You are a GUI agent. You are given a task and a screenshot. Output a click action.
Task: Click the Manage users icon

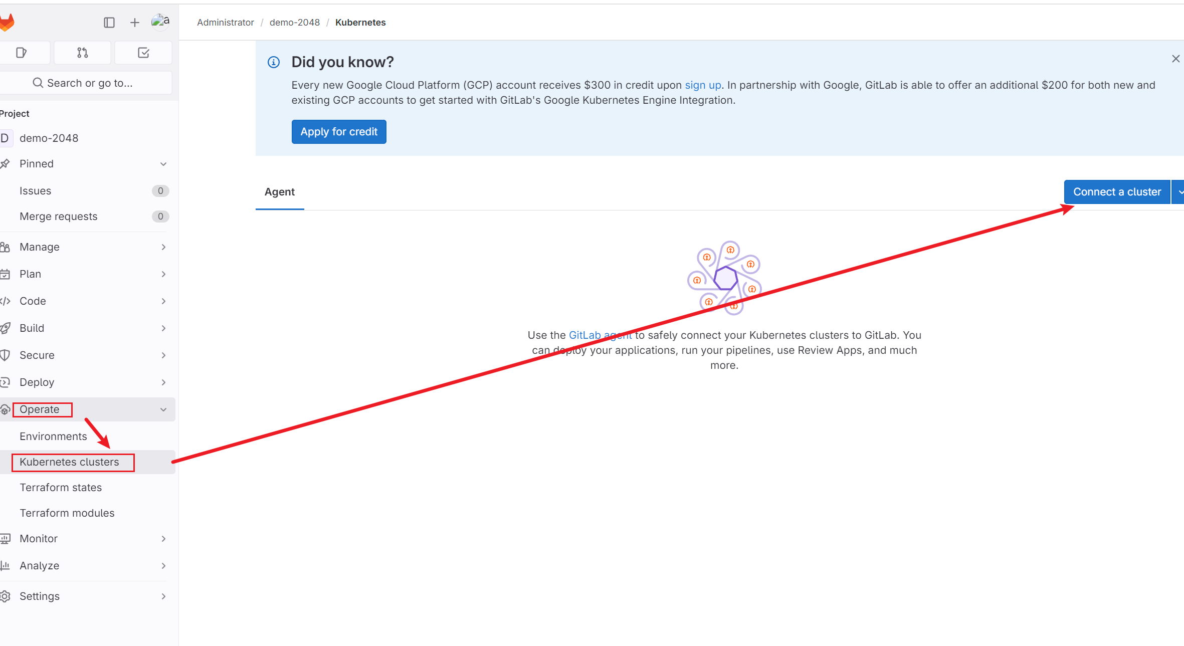5,247
